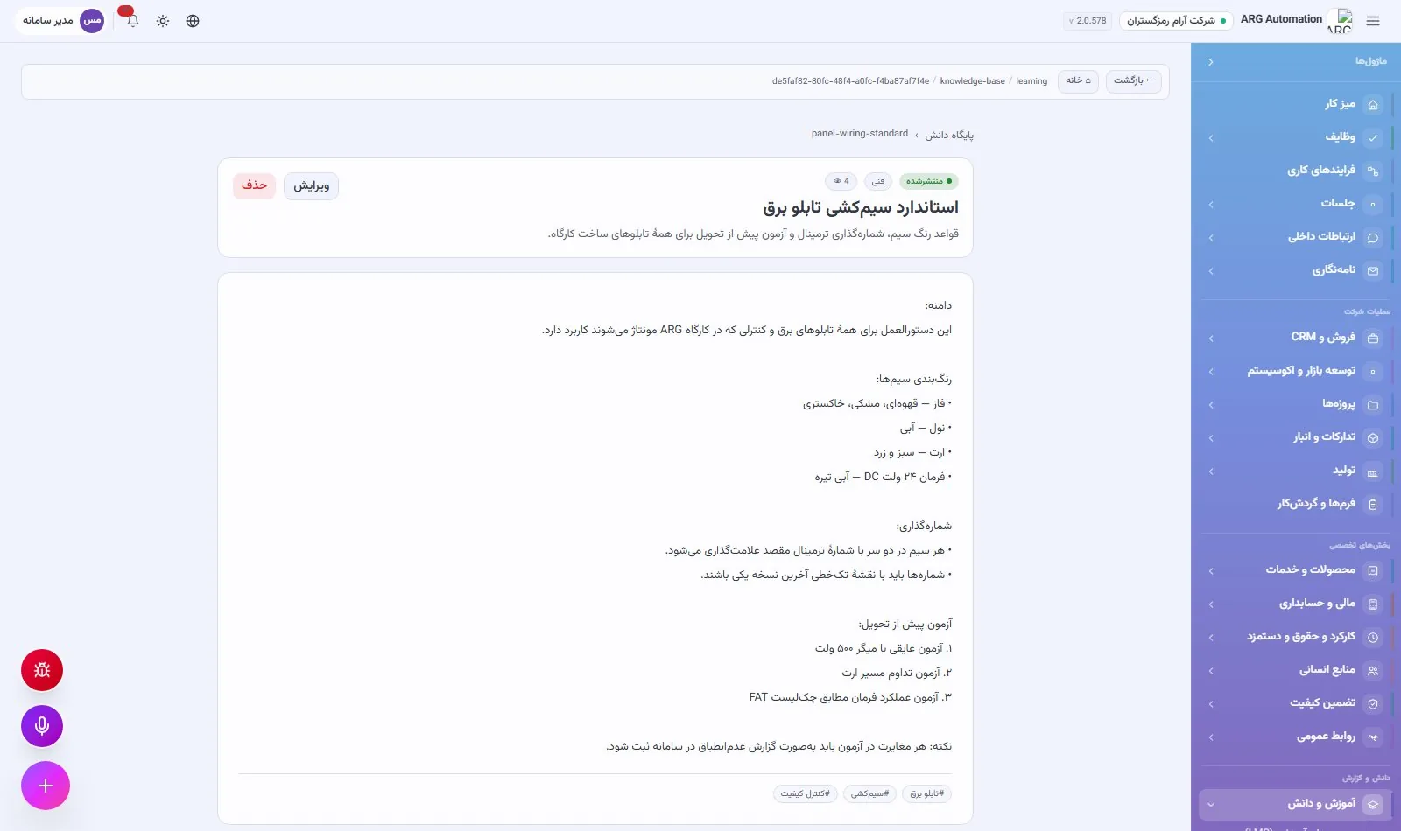Click the پایگاه دانش breadcrumb link
The width and height of the screenshot is (1401, 831).
949,135
